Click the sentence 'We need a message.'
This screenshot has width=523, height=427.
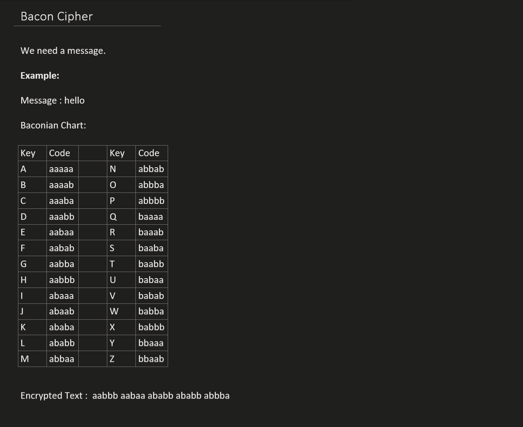[x=63, y=51]
